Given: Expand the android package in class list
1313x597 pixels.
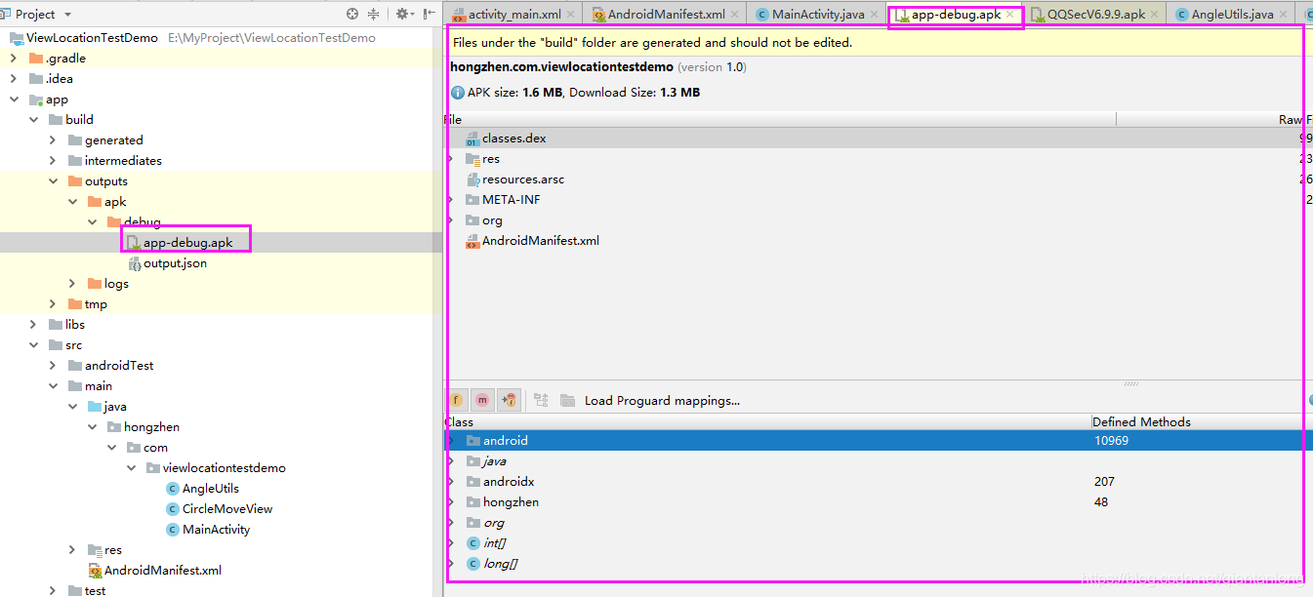Looking at the screenshot, I should tap(450, 441).
